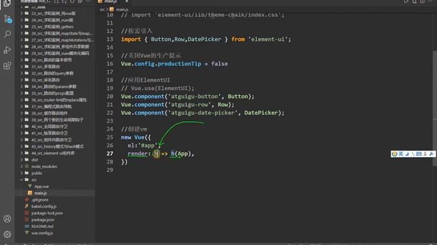Open the Extensions view icon

pyautogui.click(x=7, y=66)
